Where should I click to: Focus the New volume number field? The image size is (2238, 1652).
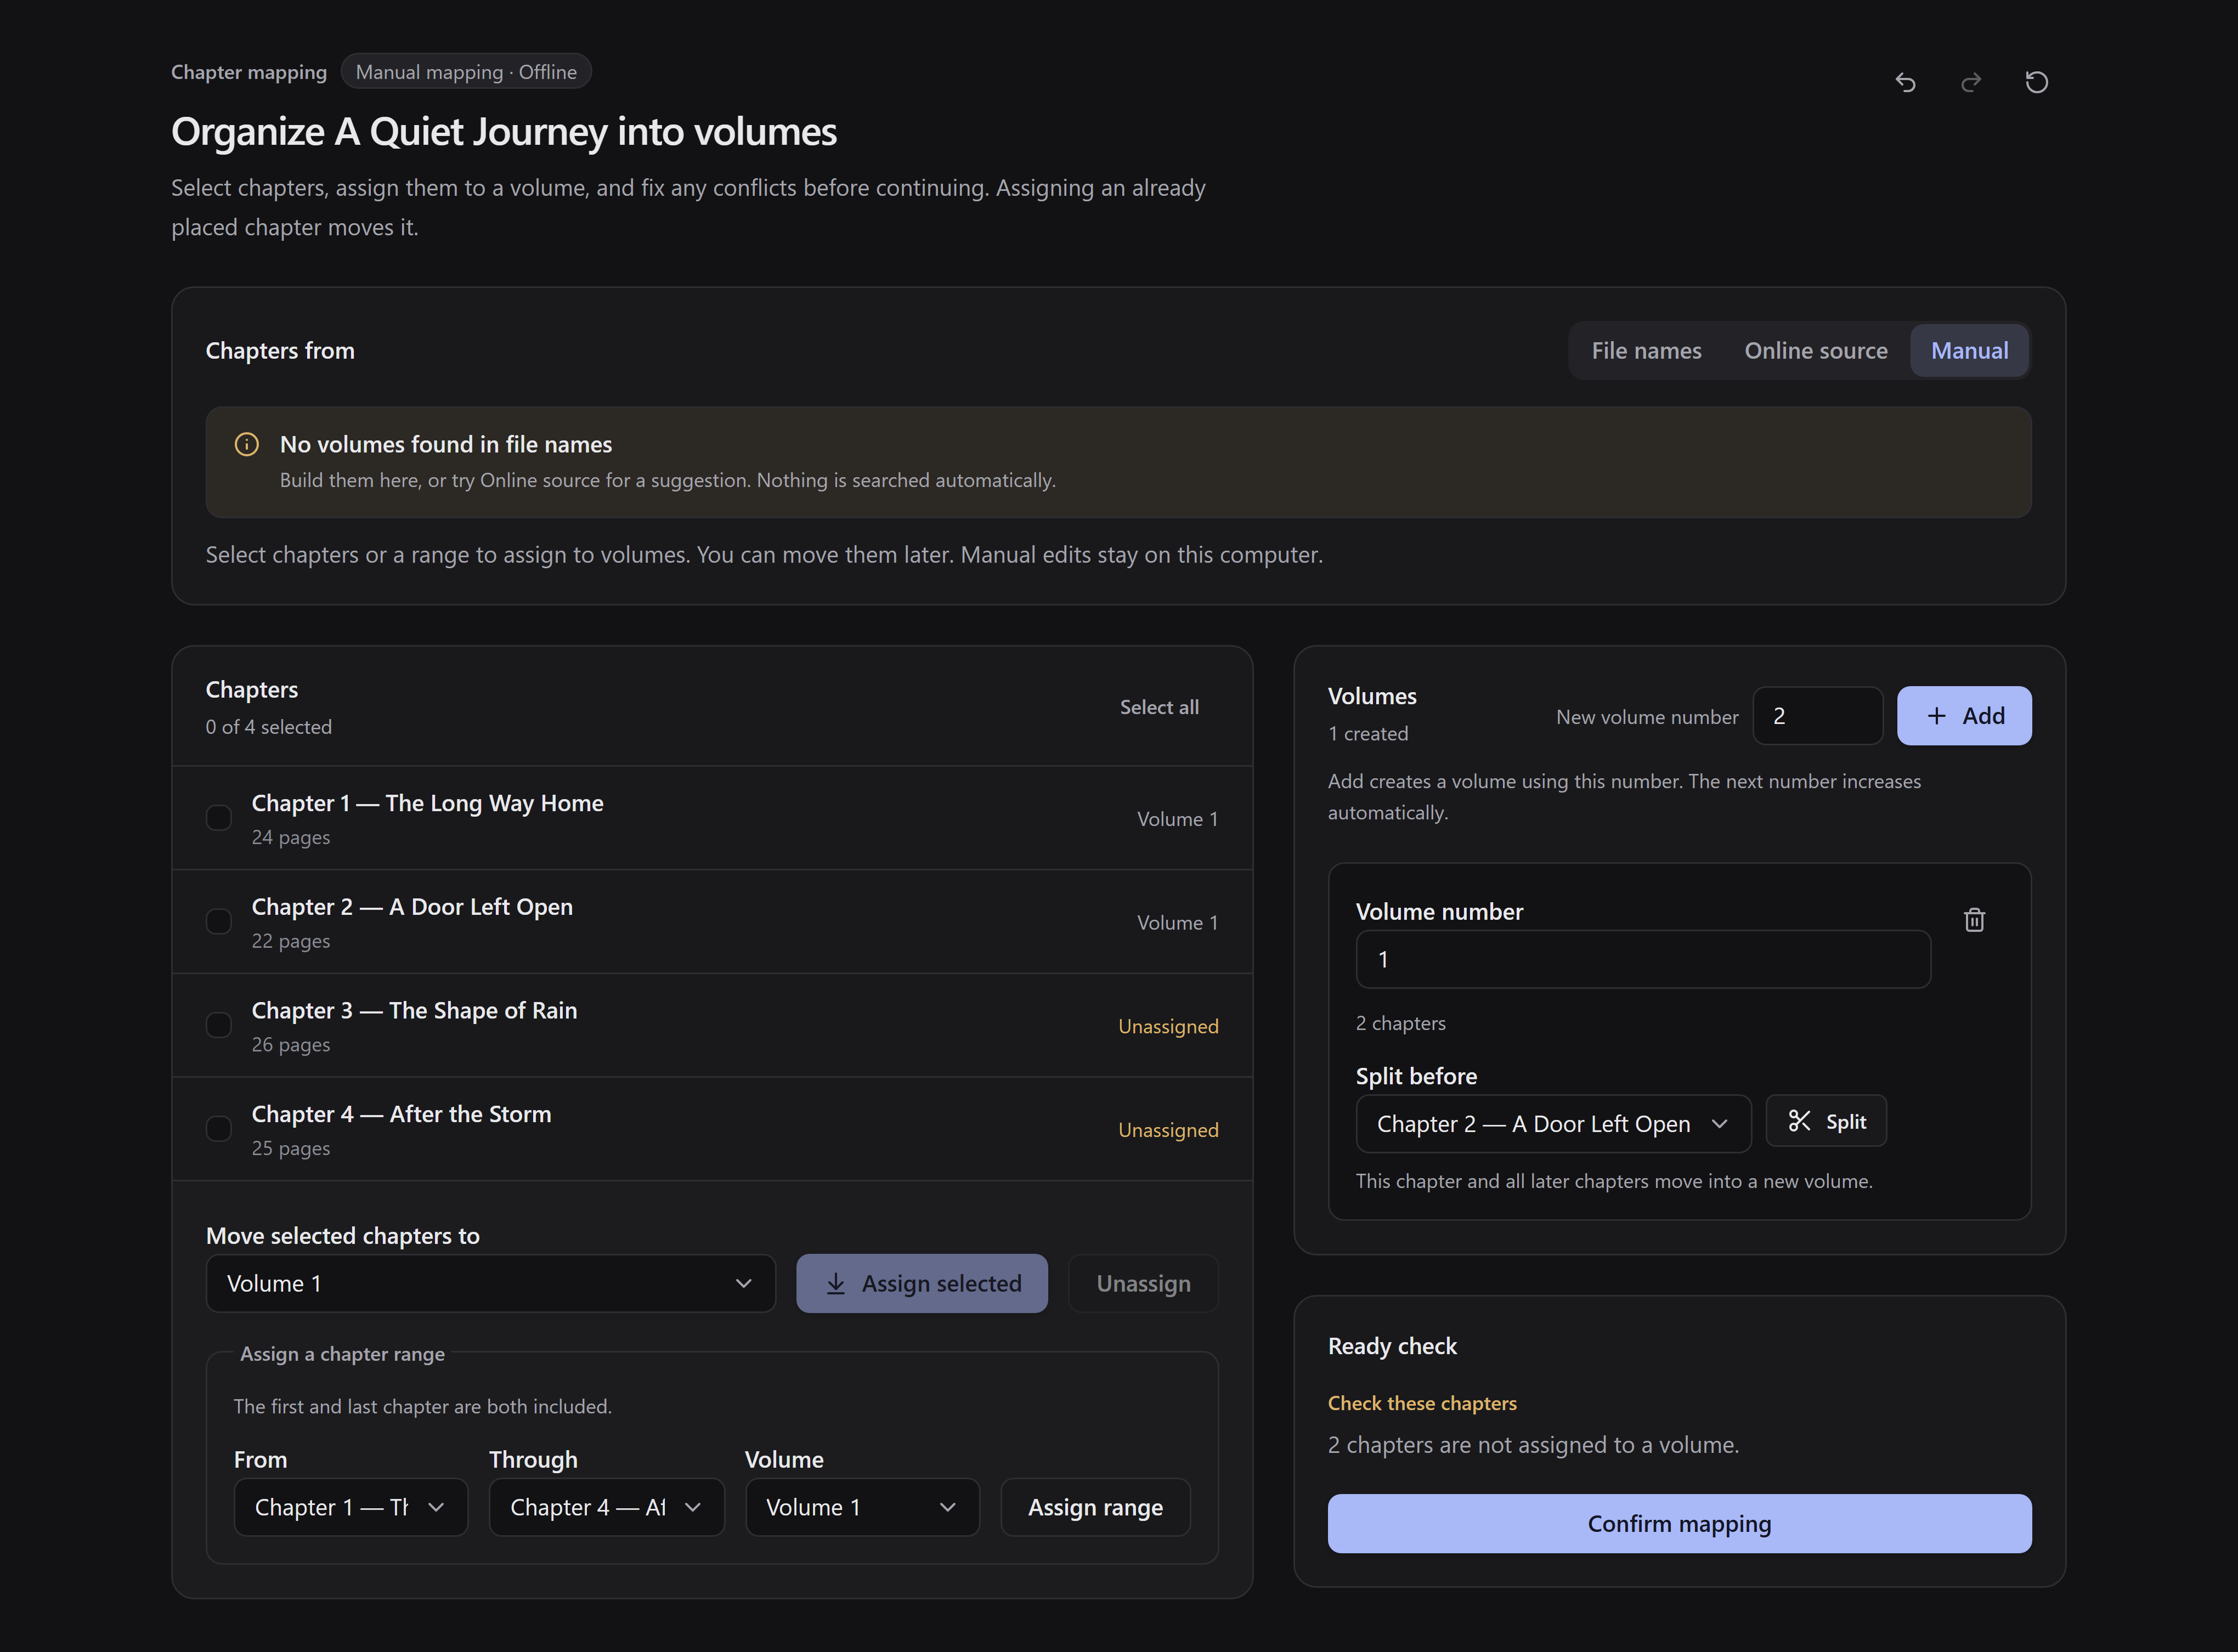coord(1817,716)
